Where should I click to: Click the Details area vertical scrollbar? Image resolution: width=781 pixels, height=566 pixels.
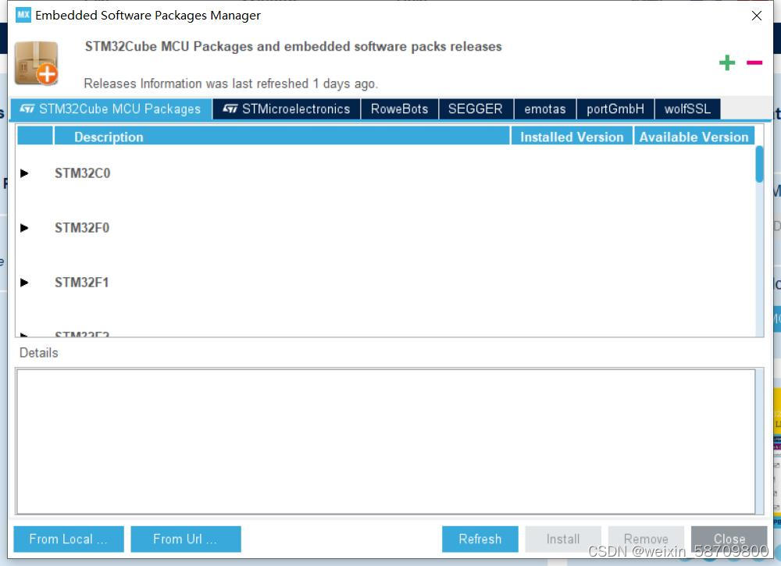[760, 442]
